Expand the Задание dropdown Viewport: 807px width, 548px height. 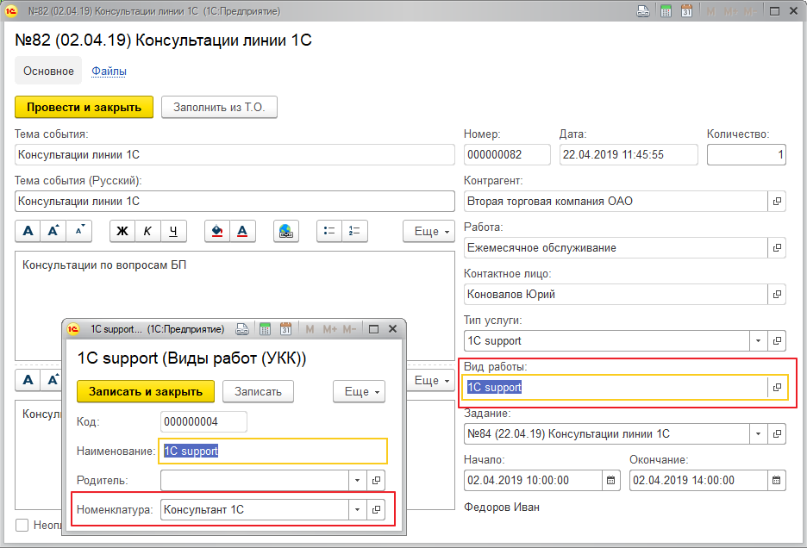758,434
